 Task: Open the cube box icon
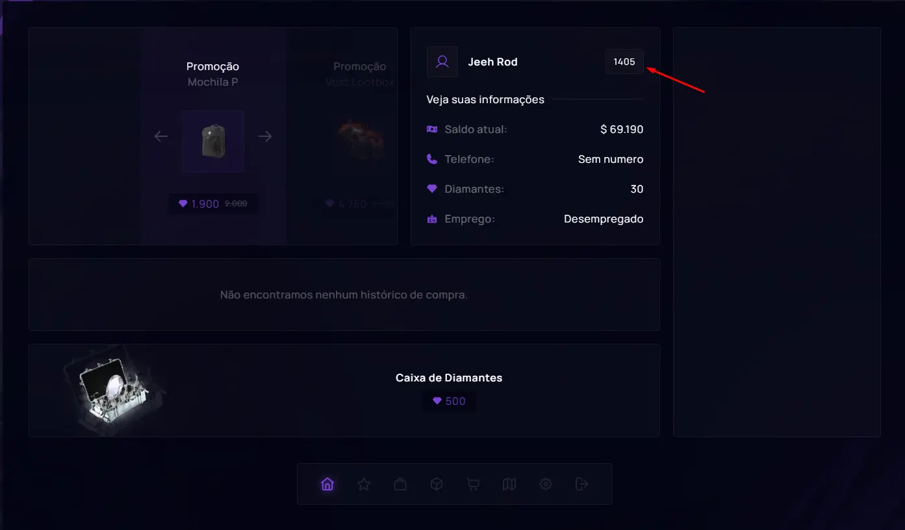click(x=437, y=484)
